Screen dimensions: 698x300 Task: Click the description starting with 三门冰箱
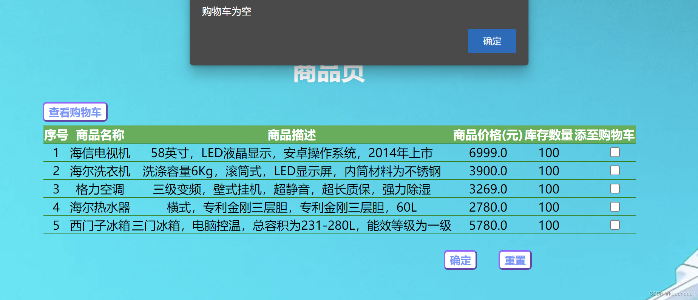pyautogui.click(x=292, y=226)
